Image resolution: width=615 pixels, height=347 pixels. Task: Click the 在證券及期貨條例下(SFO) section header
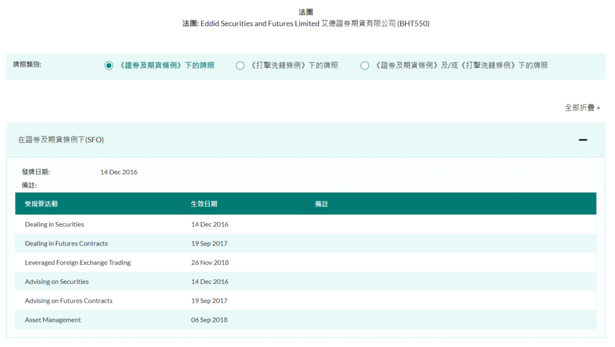pyautogui.click(x=61, y=140)
